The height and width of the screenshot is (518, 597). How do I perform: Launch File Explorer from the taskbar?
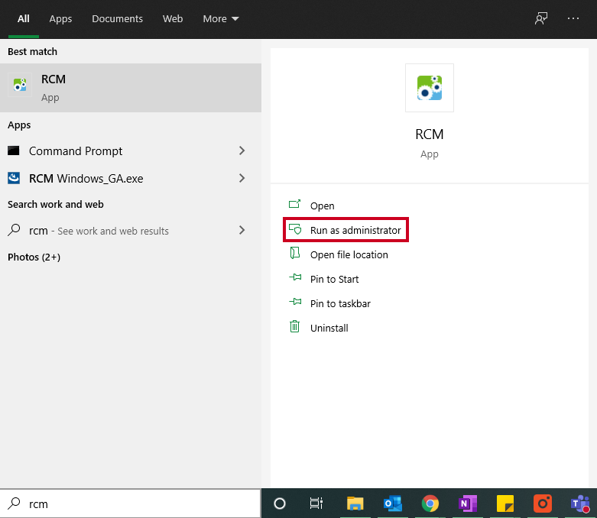[x=355, y=503]
